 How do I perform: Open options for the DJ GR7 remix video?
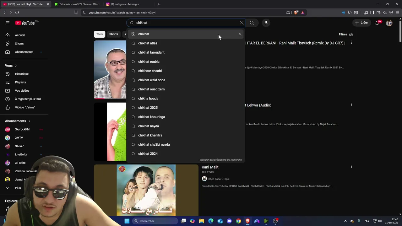click(x=351, y=42)
